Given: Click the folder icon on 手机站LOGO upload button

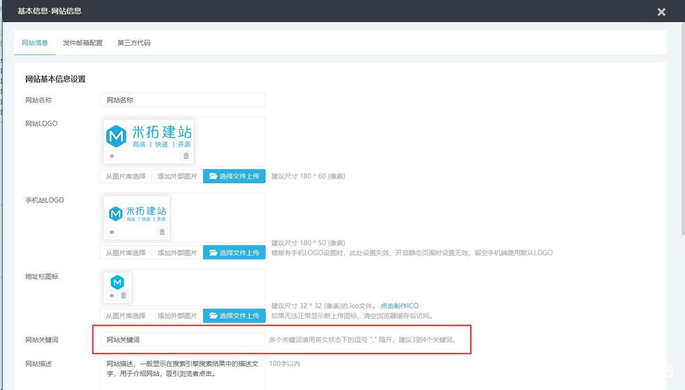Looking at the screenshot, I should [x=213, y=252].
